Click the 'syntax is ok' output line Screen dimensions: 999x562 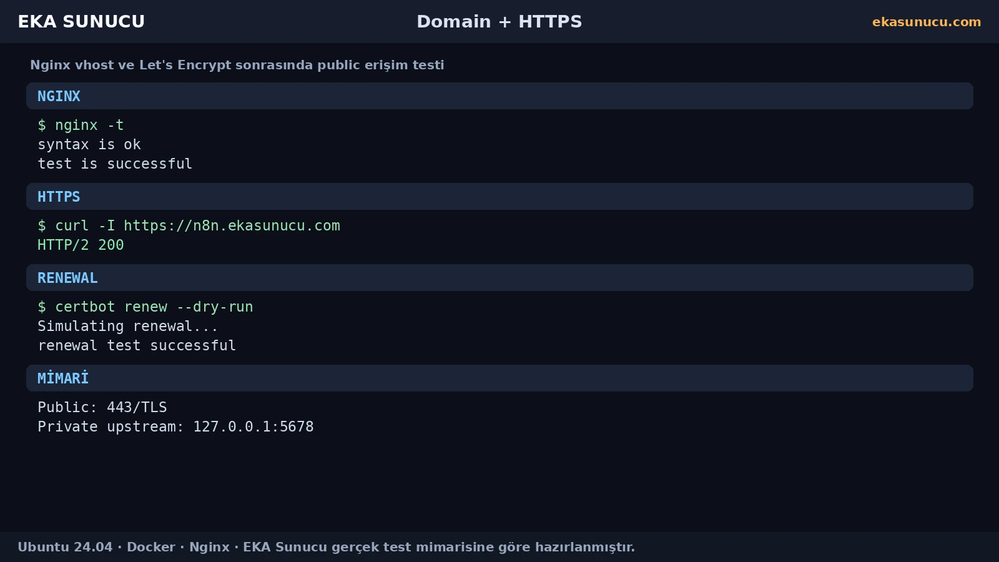point(89,144)
